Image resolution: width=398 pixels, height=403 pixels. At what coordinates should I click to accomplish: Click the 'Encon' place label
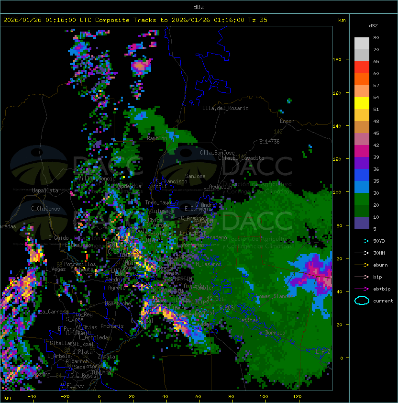(287, 121)
